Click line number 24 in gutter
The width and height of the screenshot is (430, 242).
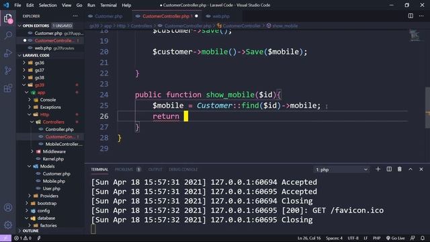click(104, 95)
